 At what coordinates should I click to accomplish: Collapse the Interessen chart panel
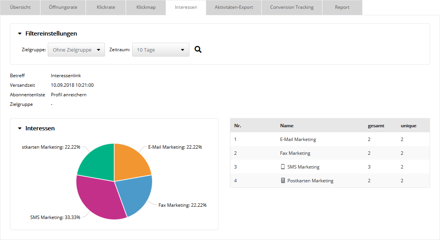point(20,128)
